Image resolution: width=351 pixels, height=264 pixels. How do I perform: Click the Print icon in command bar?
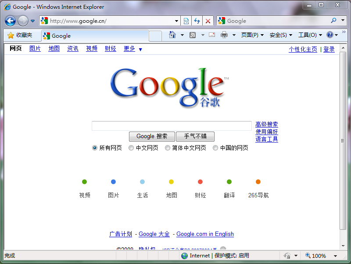click(x=224, y=35)
